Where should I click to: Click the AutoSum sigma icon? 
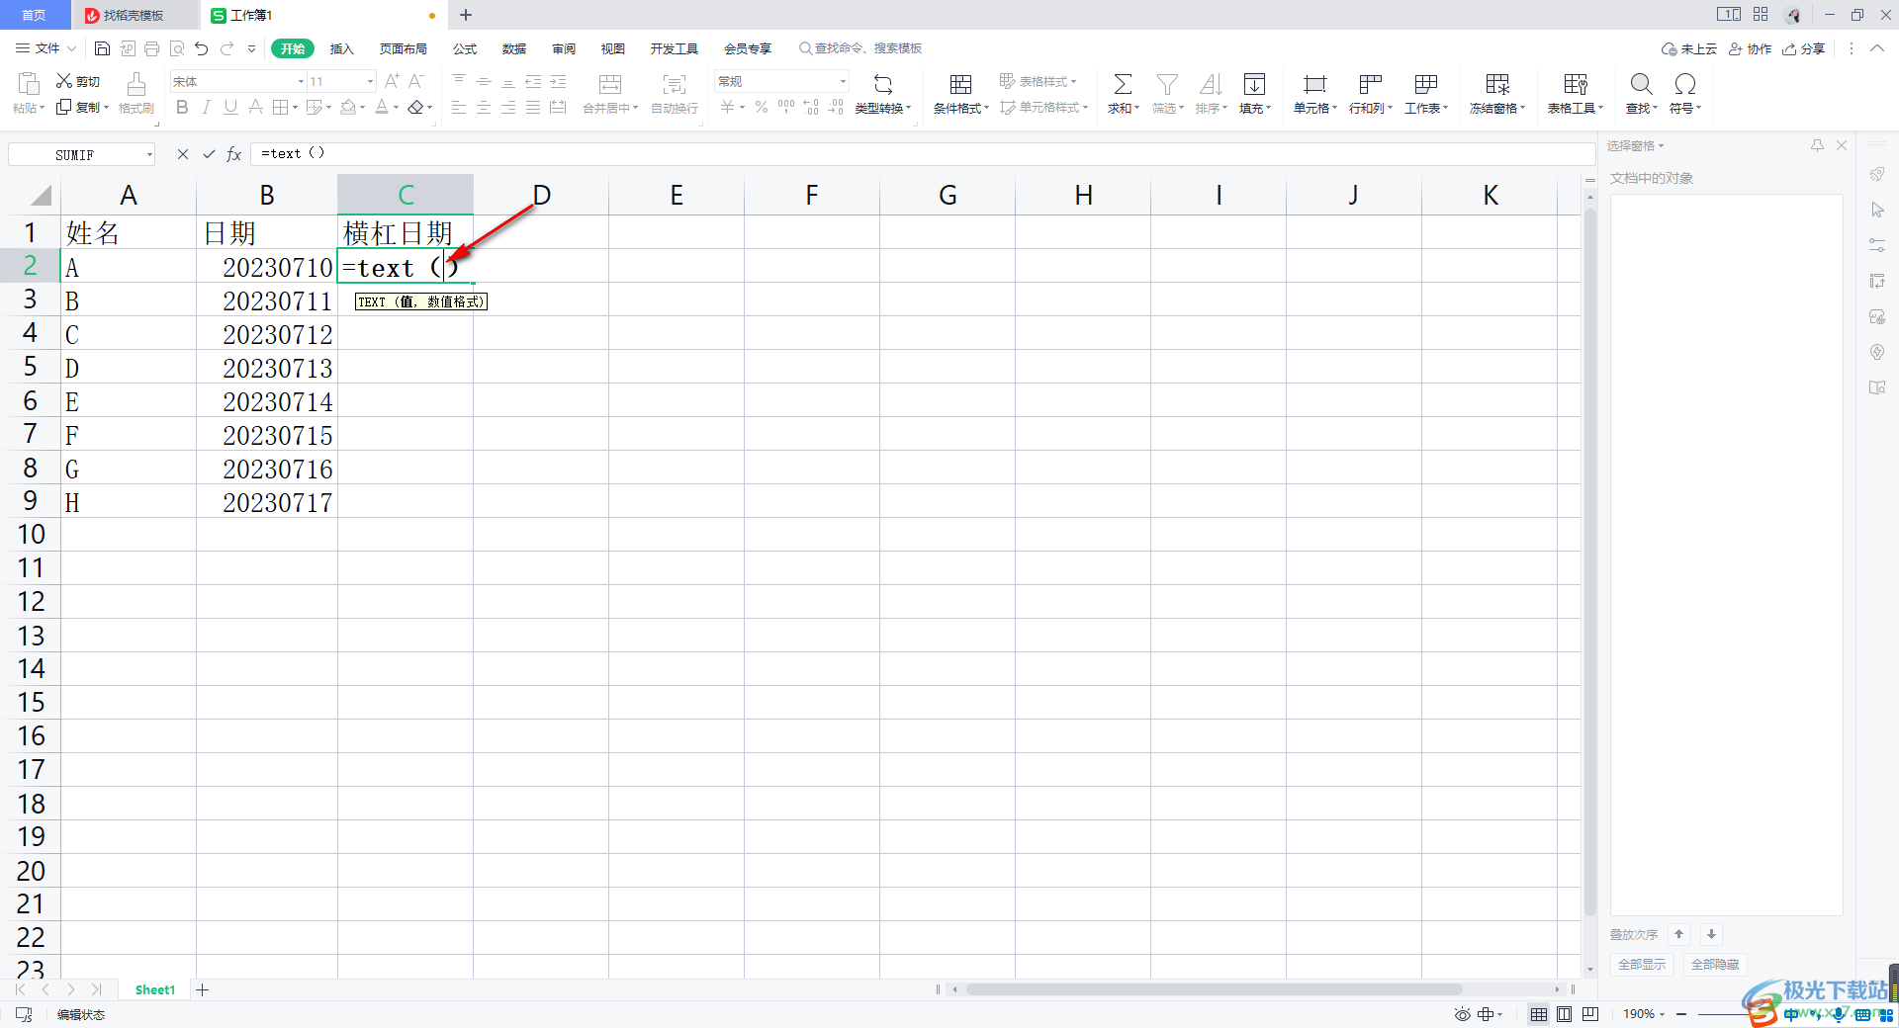point(1123,84)
